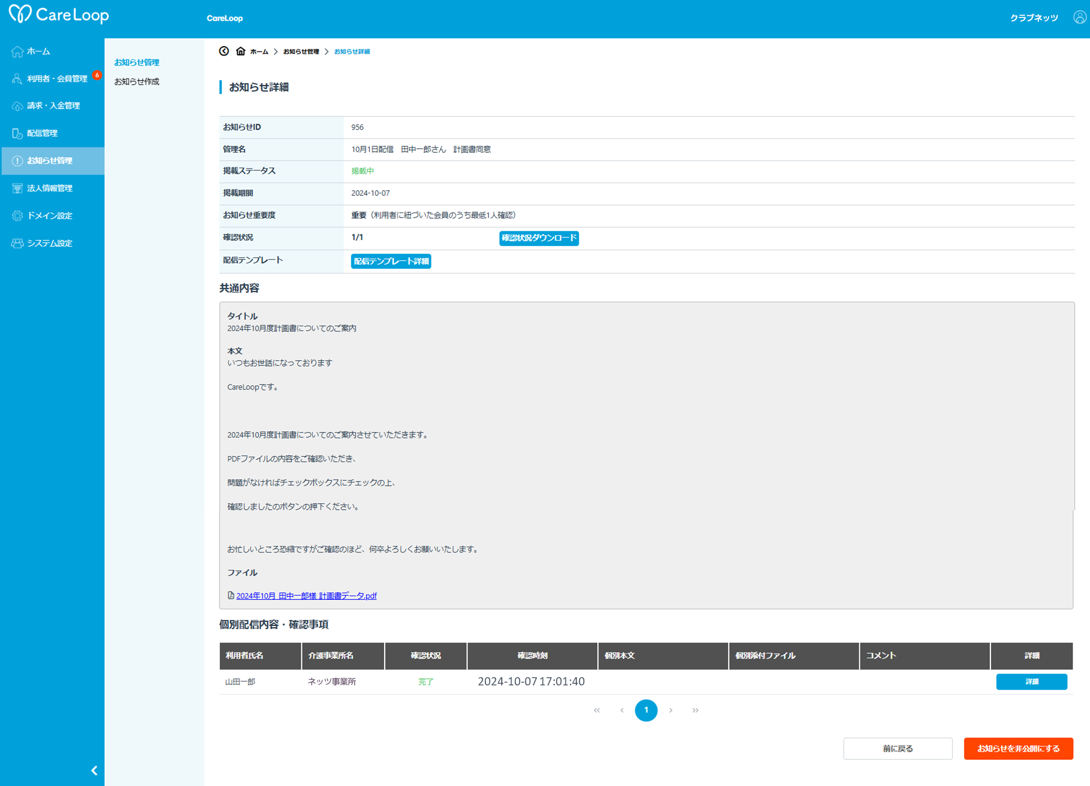The image size is (1090, 786).
Task: Click 確認状況ダウンロード button
Action: click(538, 238)
